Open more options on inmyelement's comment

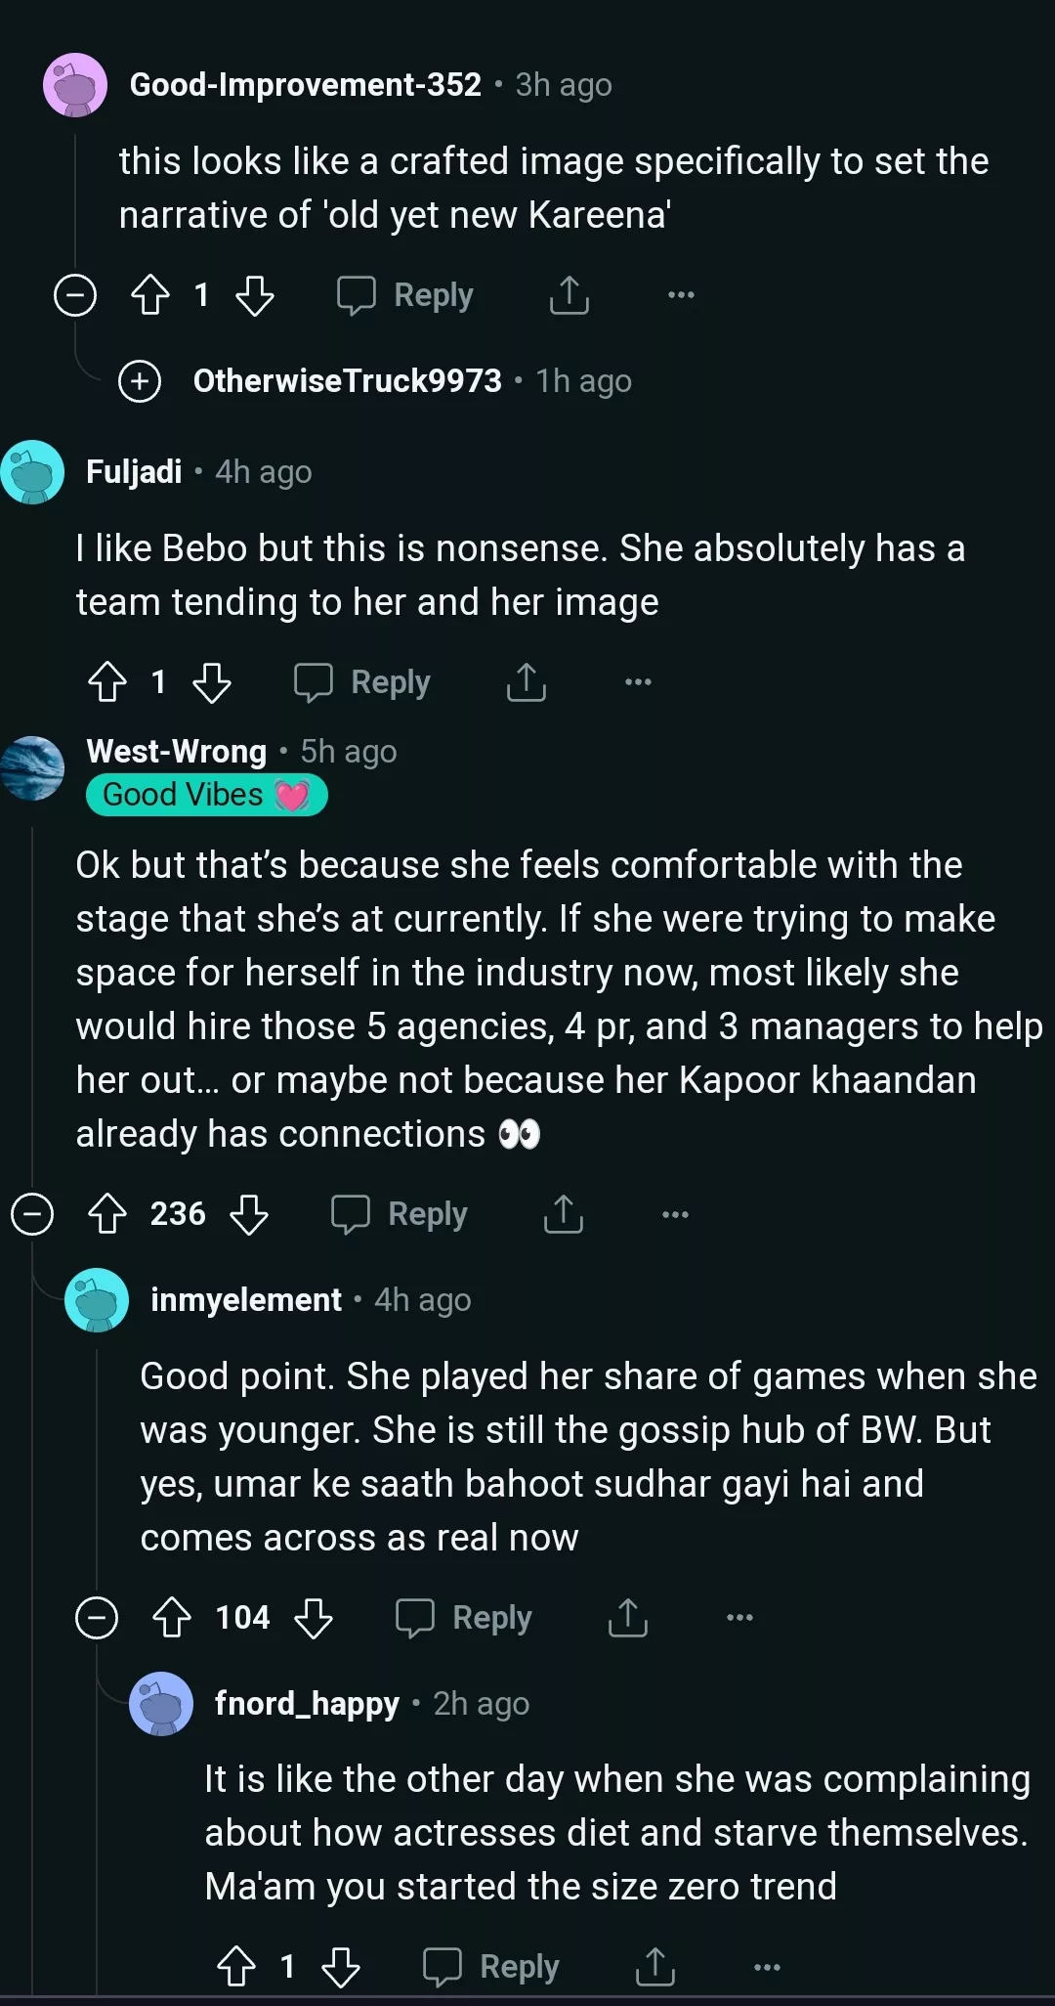click(x=739, y=1618)
